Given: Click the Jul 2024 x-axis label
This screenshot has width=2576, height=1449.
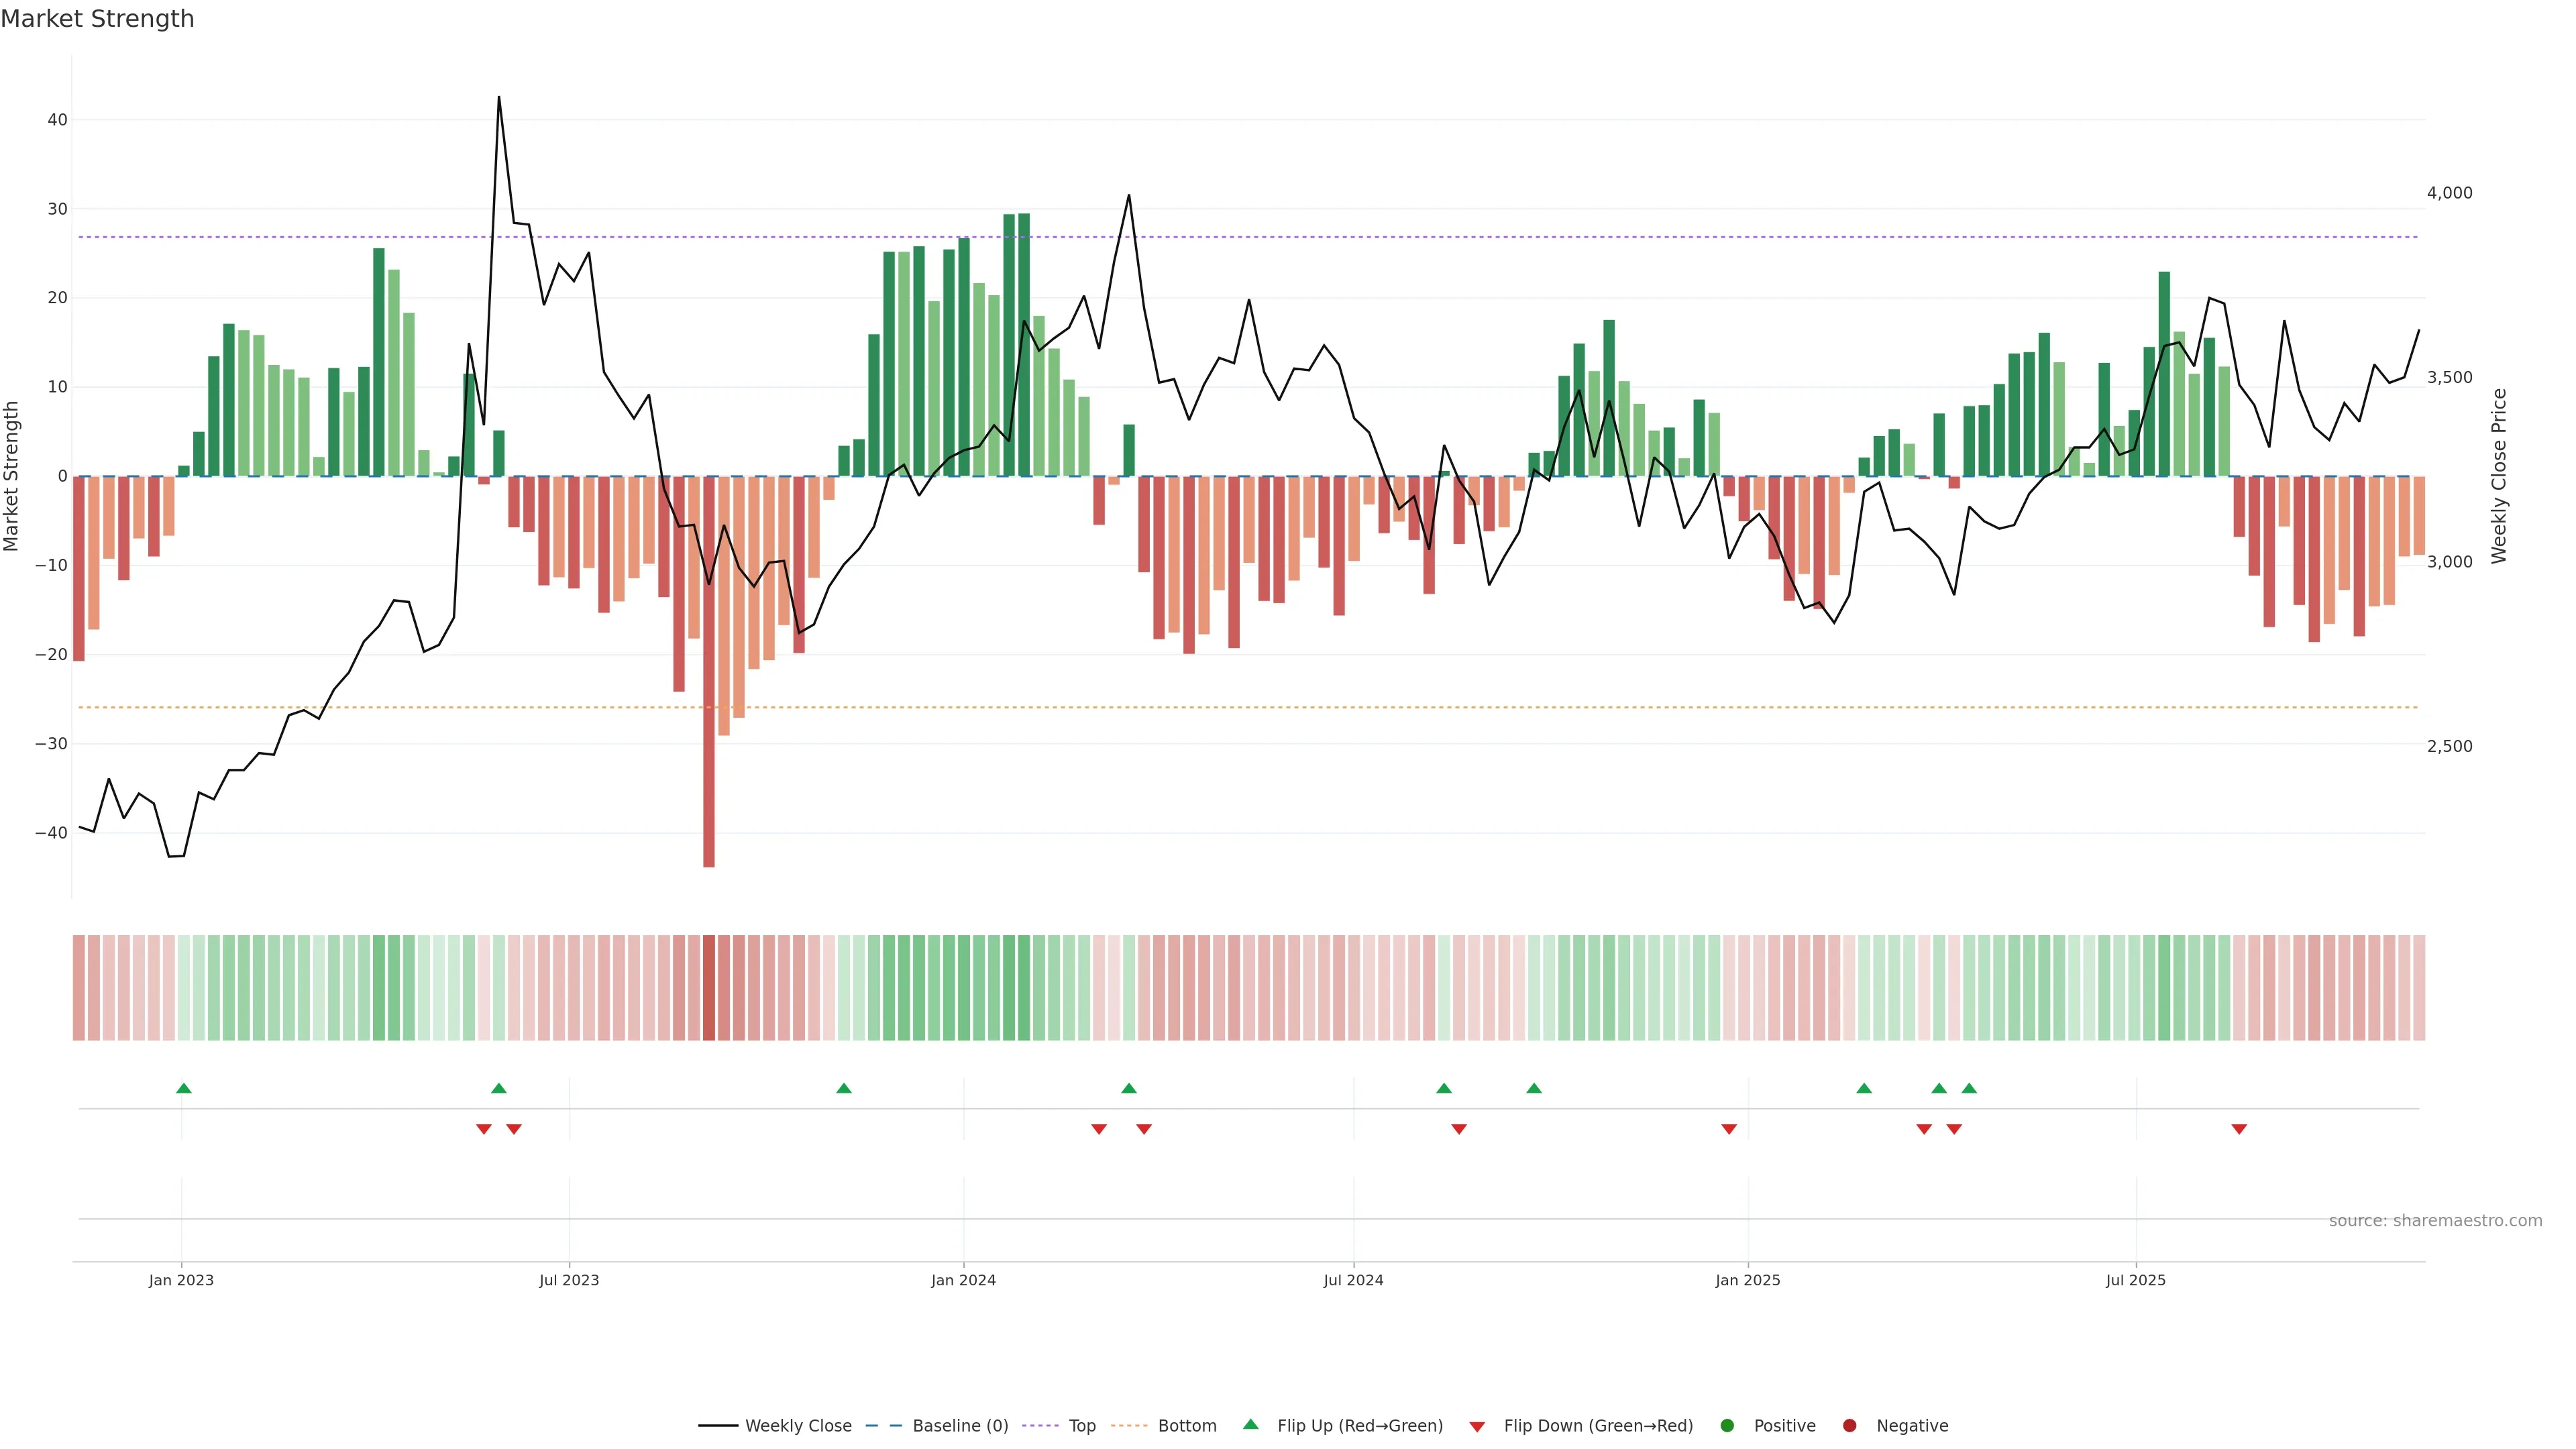Looking at the screenshot, I should (x=1353, y=1280).
